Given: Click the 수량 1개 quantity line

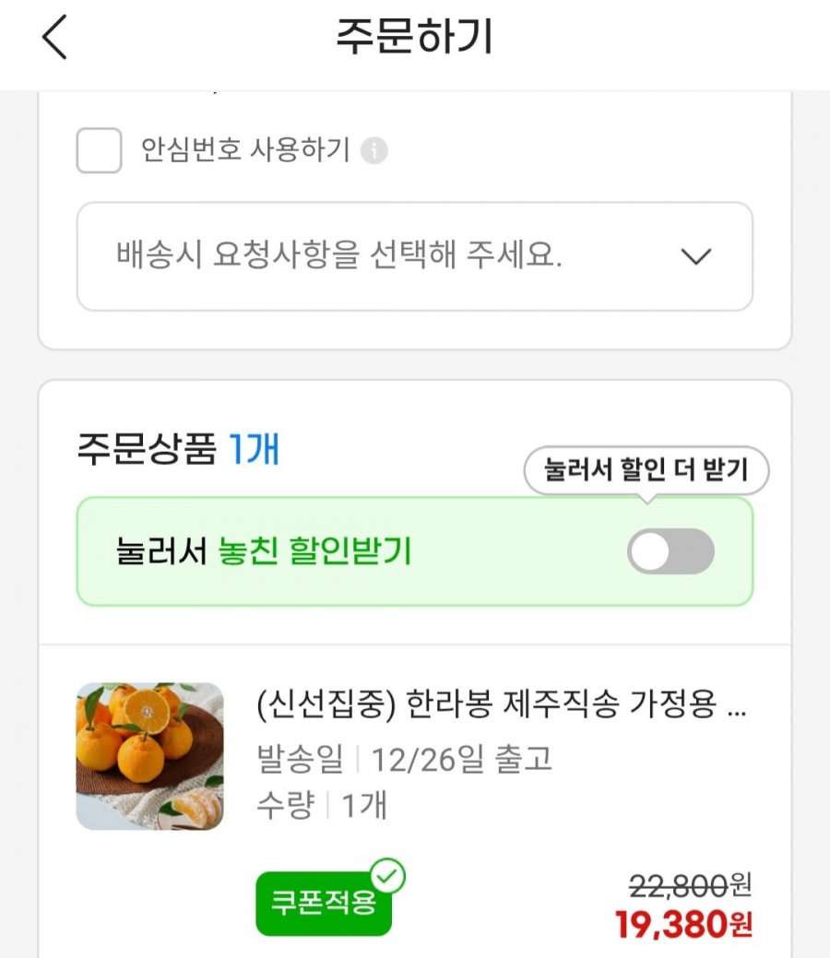Looking at the screenshot, I should click(322, 805).
